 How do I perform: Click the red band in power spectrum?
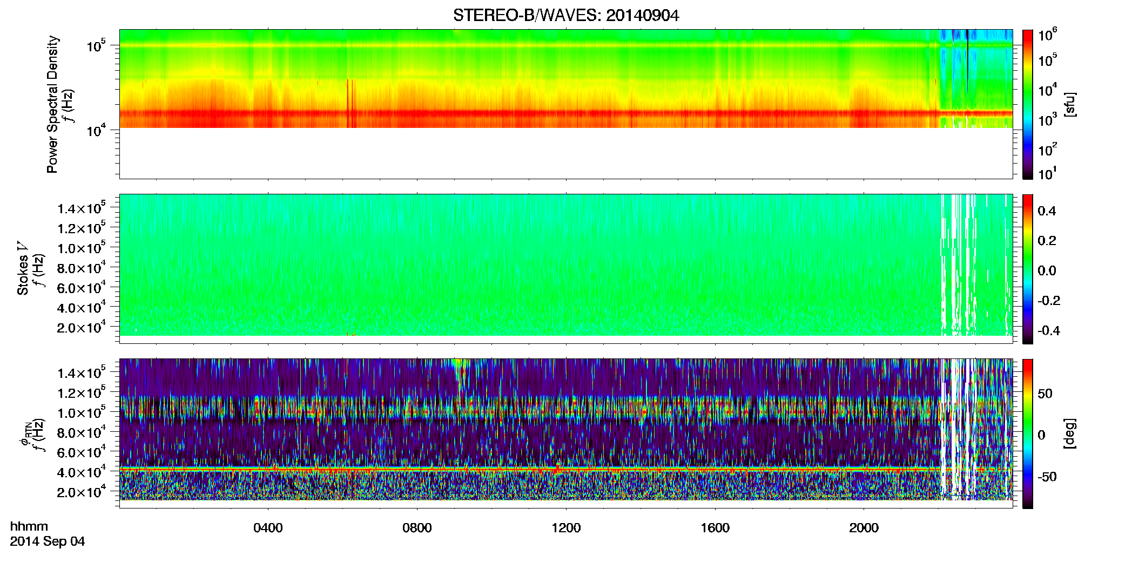tap(529, 114)
